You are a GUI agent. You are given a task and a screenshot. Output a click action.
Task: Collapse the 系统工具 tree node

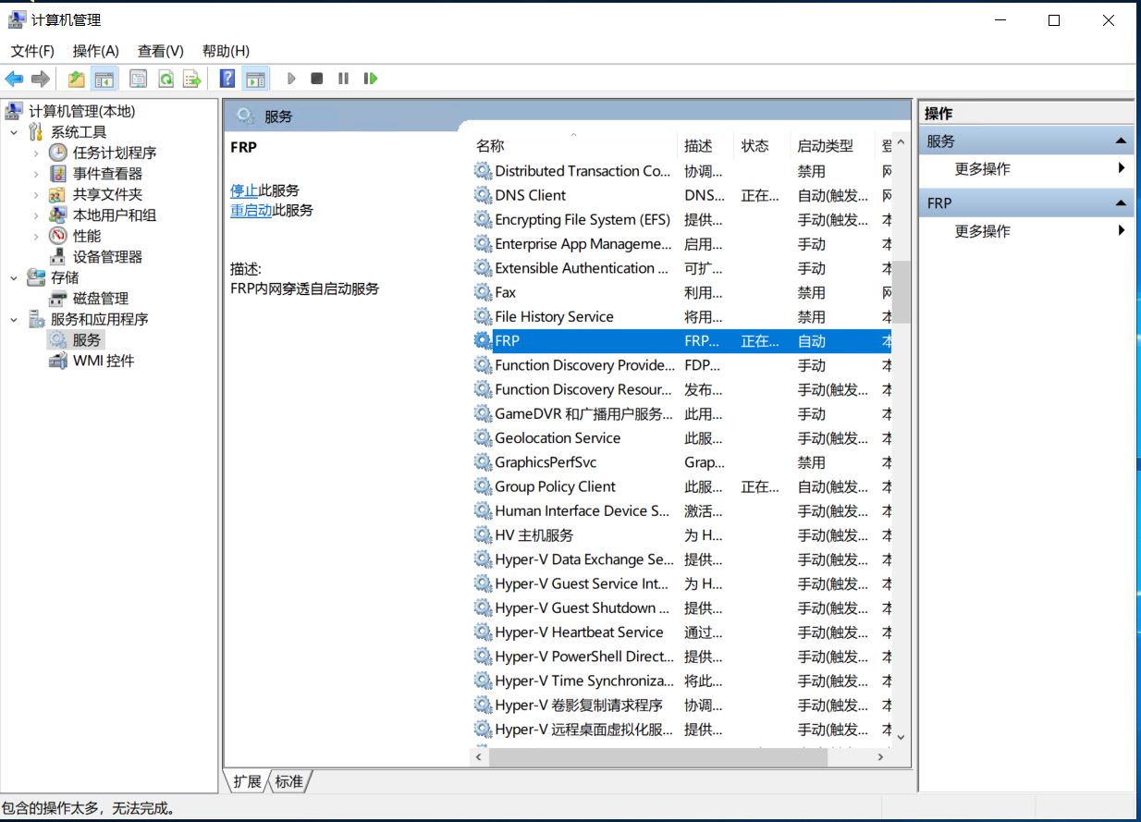(14, 132)
